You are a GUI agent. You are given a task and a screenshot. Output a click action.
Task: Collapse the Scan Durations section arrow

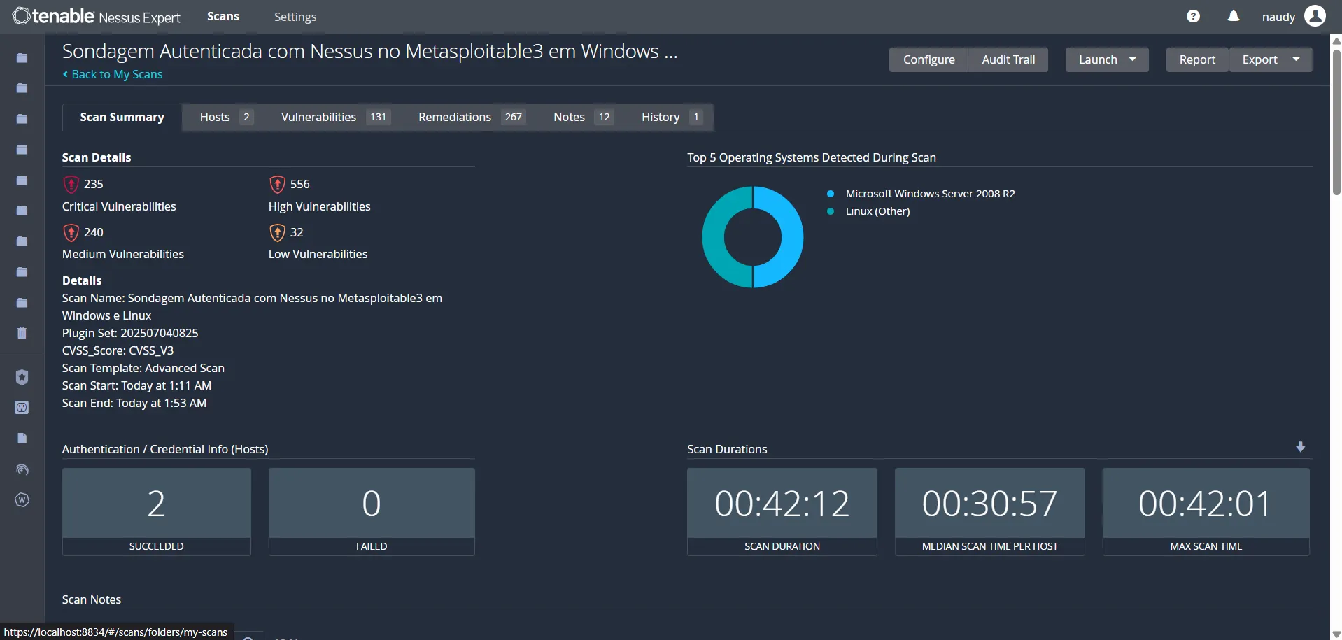pyautogui.click(x=1300, y=447)
